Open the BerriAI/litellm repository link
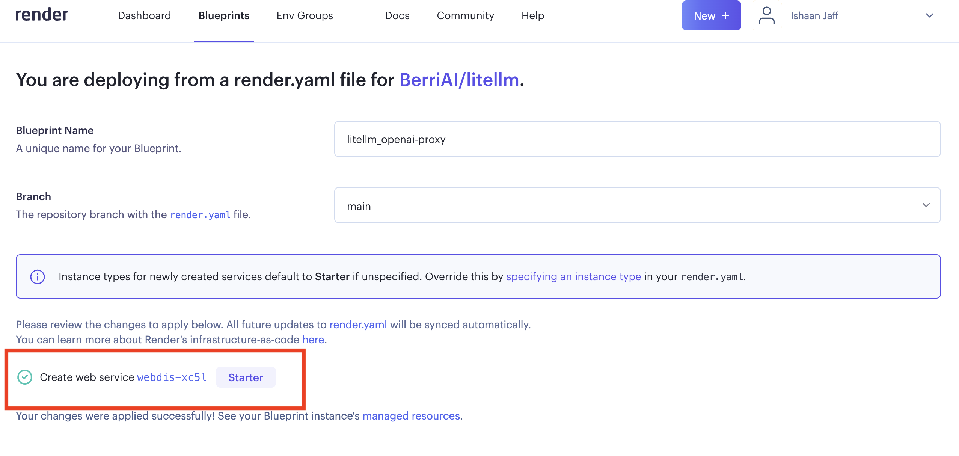Image resolution: width=959 pixels, height=456 pixels. [x=459, y=80]
